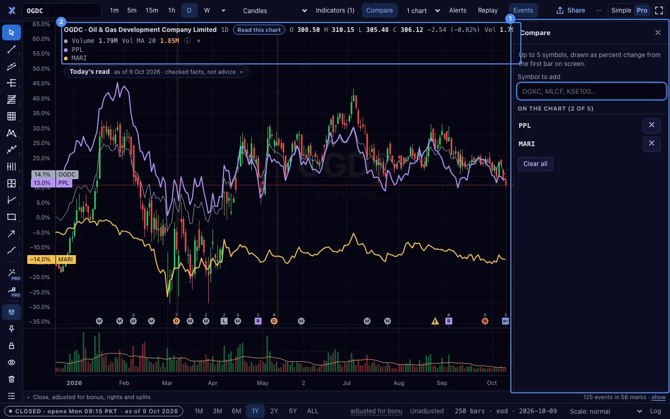The width and height of the screenshot is (670, 419).
Task: Pick the rectangle shape tool
Action: pos(12,217)
